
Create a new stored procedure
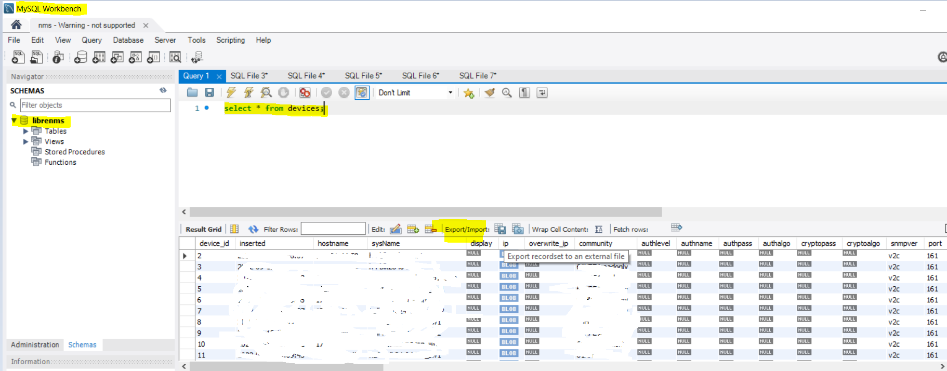point(135,57)
